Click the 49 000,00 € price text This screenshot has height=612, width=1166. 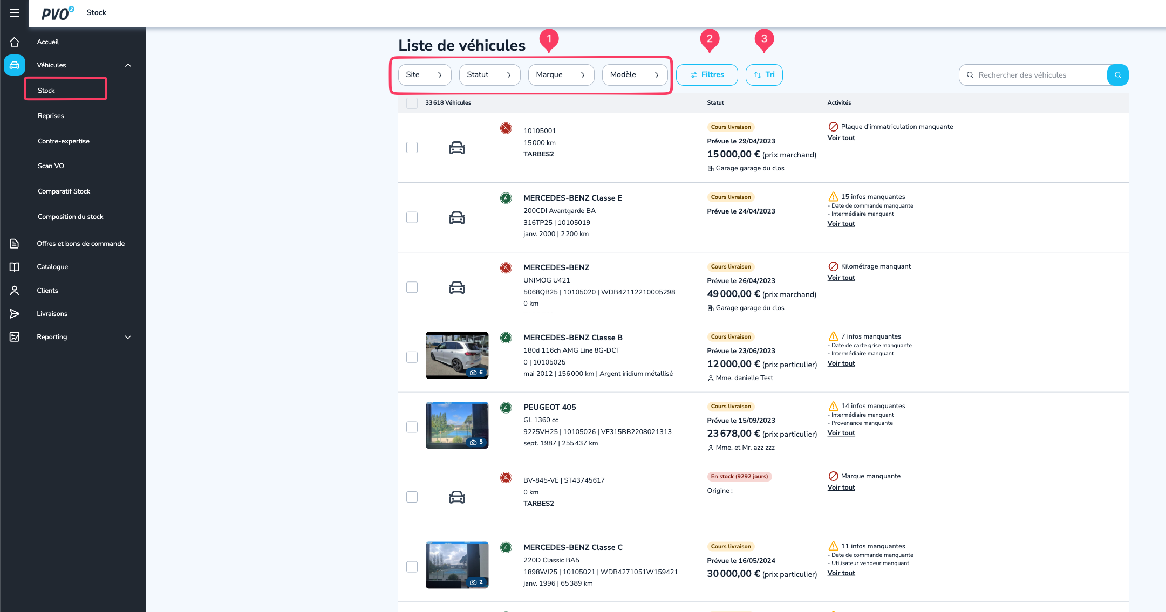733,294
